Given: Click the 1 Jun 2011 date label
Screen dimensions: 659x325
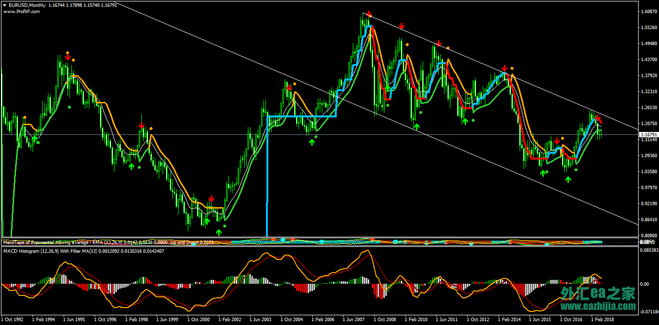Looking at the screenshot, I should (x=447, y=320).
